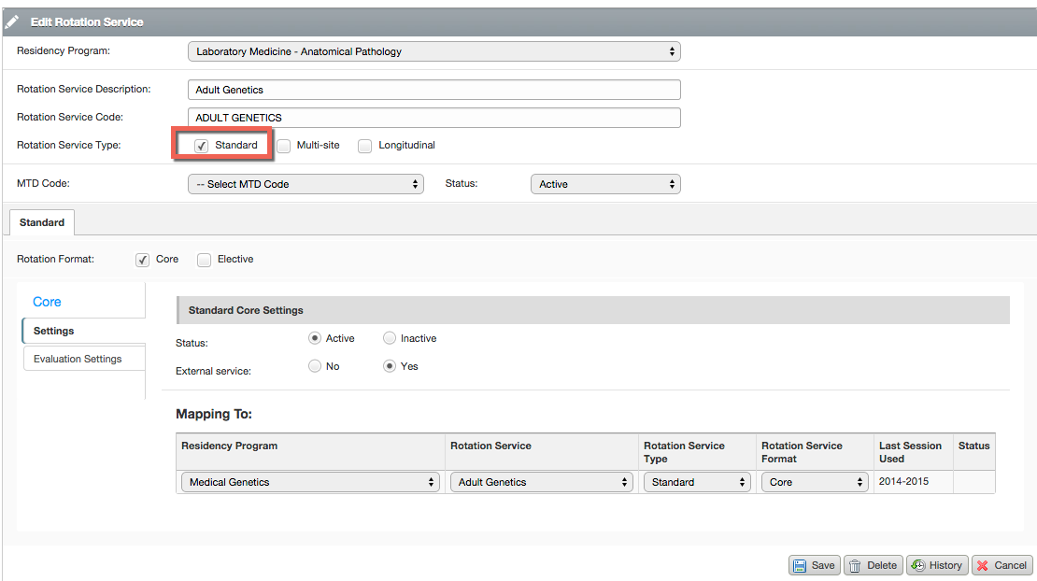The height and width of the screenshot is (581, 1037).
Task: Check the Longitudinal service type checkbox
Action: click(x=365, y=146)
